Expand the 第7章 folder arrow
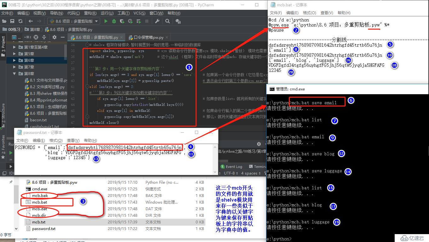The height and width of the screenshot is (242, 429). point(14,67)
